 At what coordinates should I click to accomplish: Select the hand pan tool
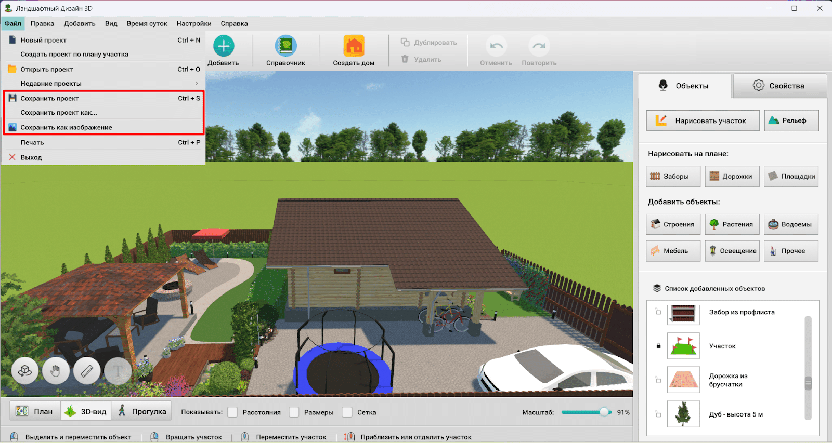tap(56, 371)
